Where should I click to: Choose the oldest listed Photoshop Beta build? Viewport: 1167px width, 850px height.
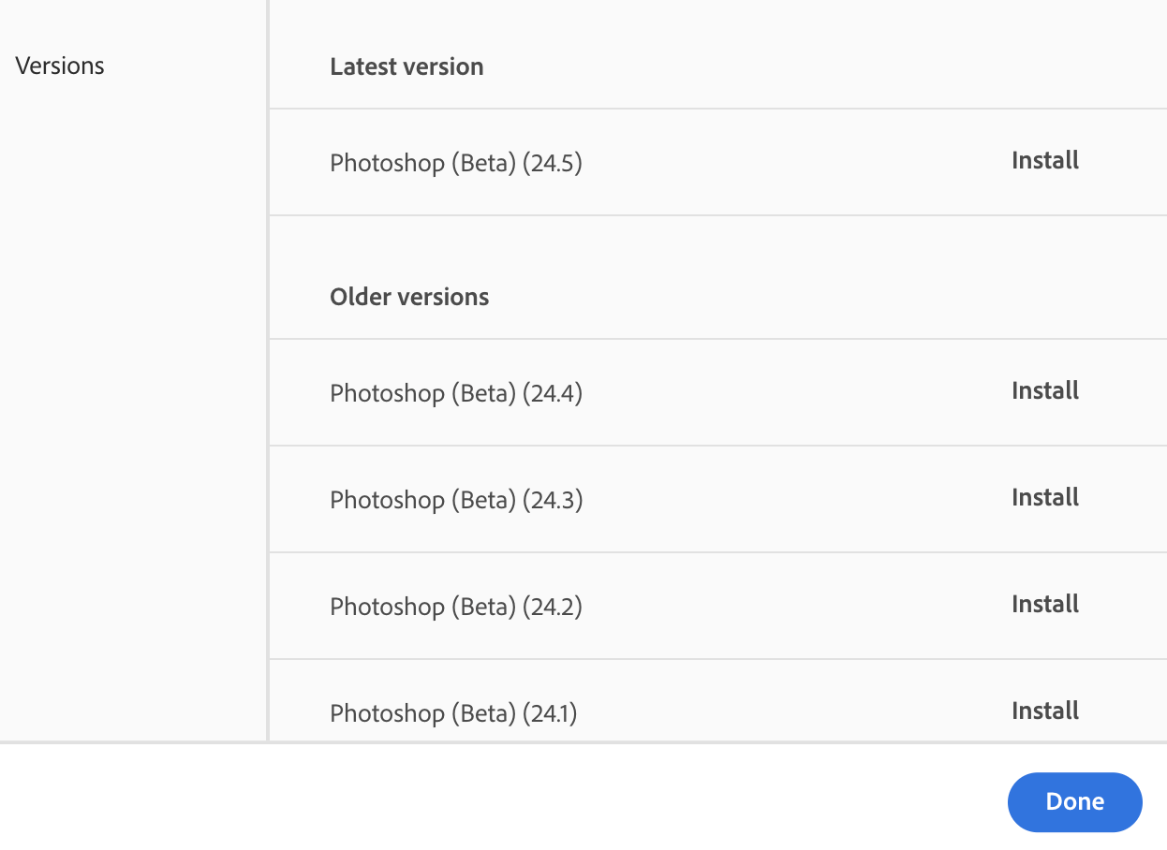point(455,713)
